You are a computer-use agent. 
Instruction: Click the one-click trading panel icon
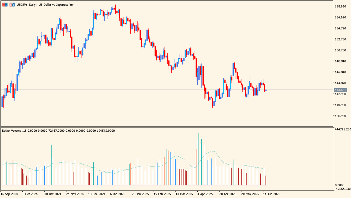12,4
